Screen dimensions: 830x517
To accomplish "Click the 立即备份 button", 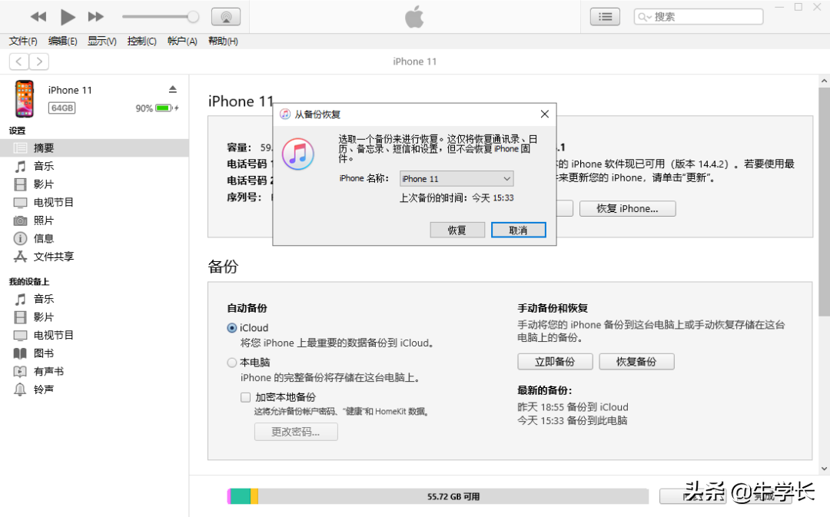I will click(555, 362).
